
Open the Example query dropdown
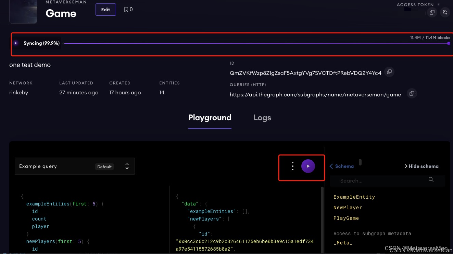pos(75,166)
